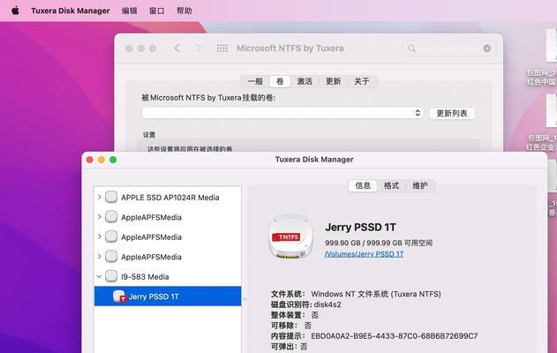The height and width of the screenshot is (353, 557).
Task: Click the 999.90 GB / 999.99 GB free space text
Action: [x=379, y=243]
